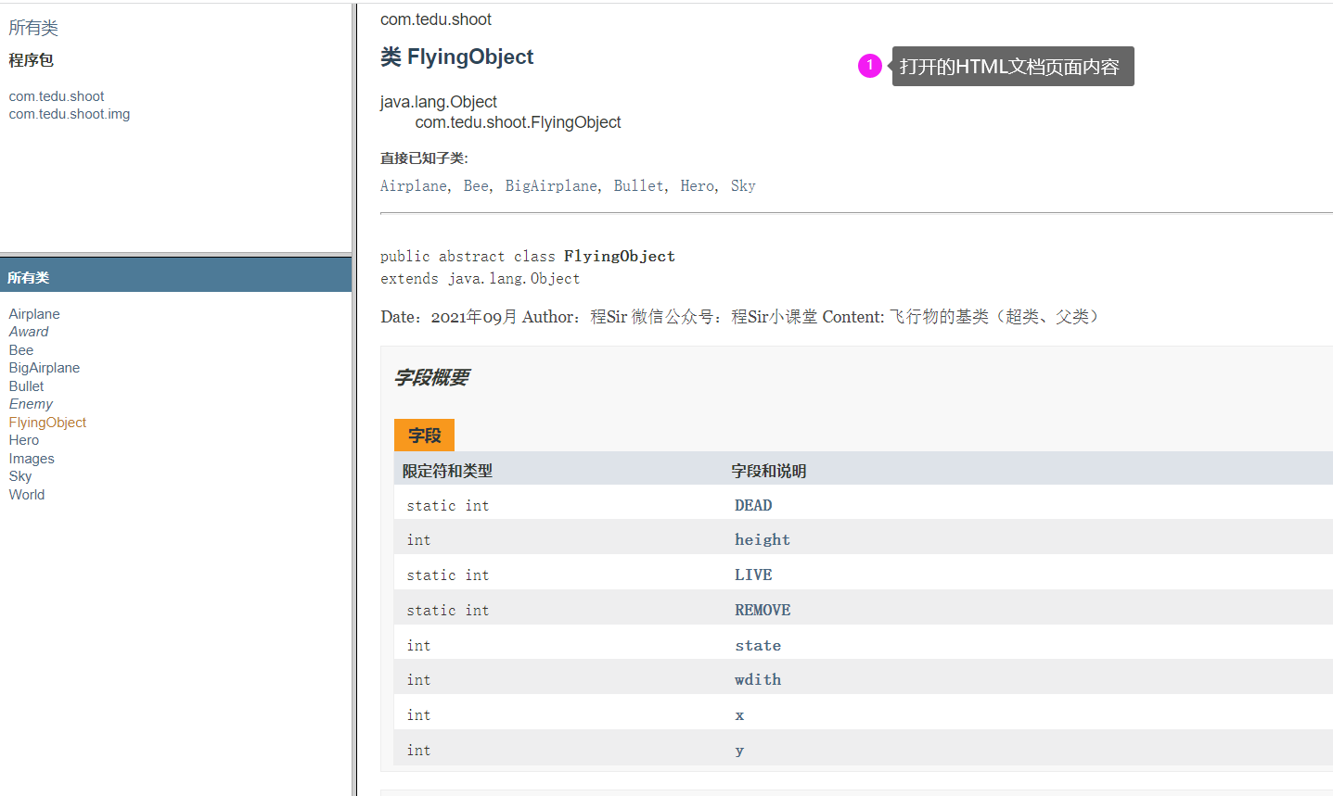Click the com.tedu.shoot package header above class title

[x=436, y=19]
